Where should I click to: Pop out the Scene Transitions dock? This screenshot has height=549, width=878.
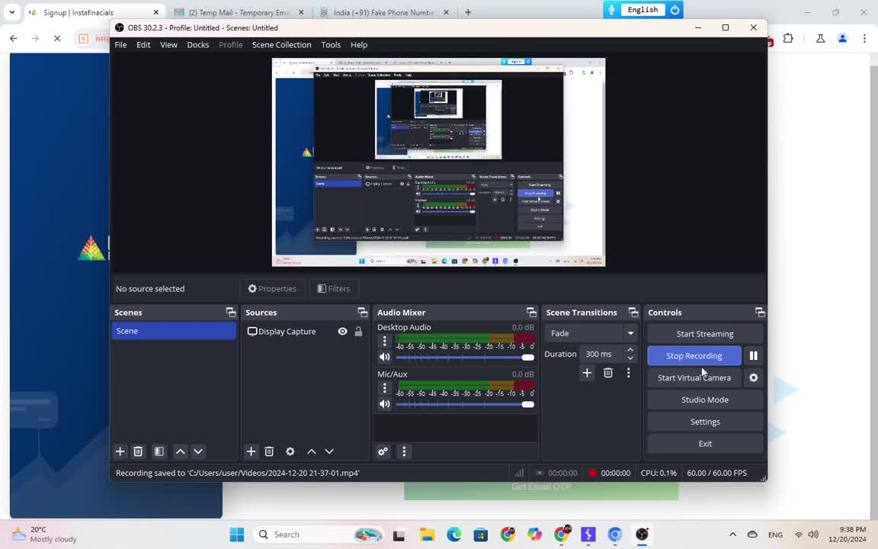633,312
